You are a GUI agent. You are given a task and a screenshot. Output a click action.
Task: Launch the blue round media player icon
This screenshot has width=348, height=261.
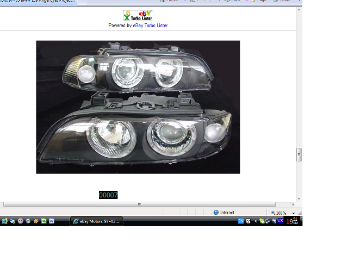point(28,221)
